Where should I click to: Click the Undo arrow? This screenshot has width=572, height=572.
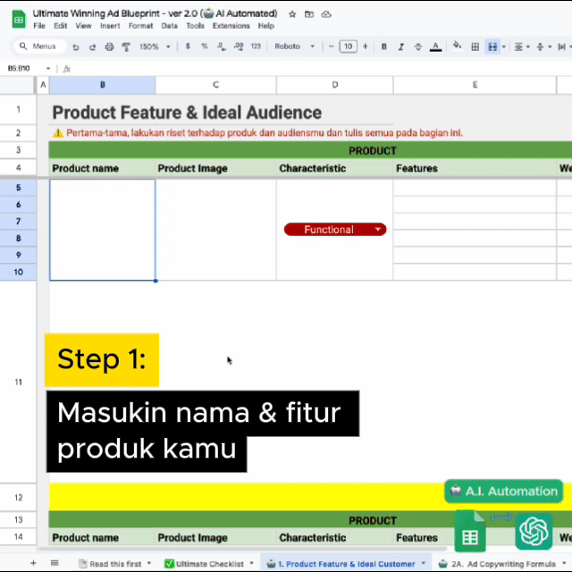pos(75,46)
